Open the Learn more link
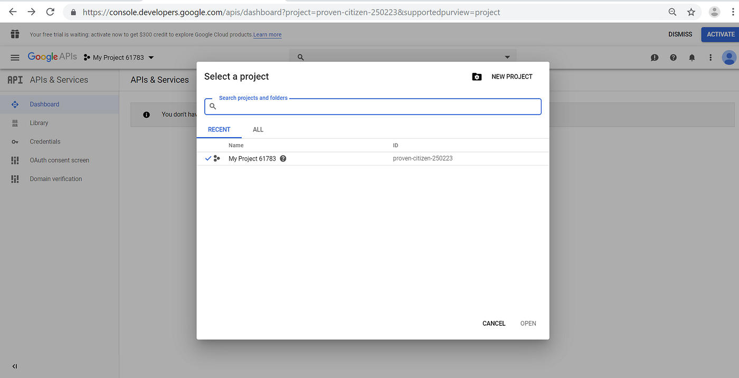 pyautogui.click(x=267, y=34)
